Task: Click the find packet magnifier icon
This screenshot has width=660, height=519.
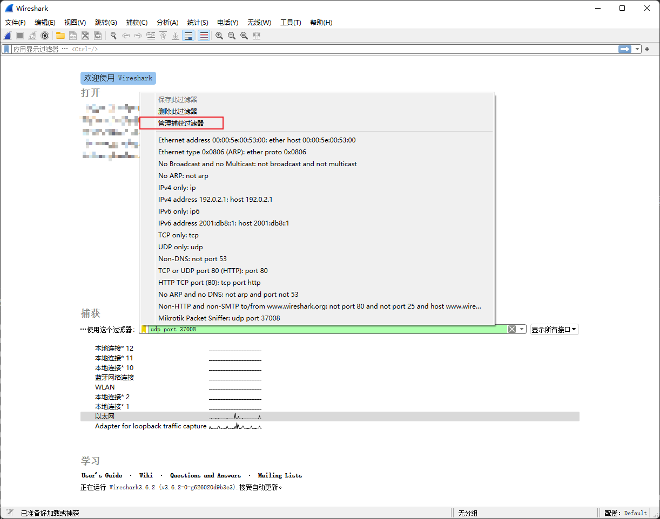Action: [113, 36]
